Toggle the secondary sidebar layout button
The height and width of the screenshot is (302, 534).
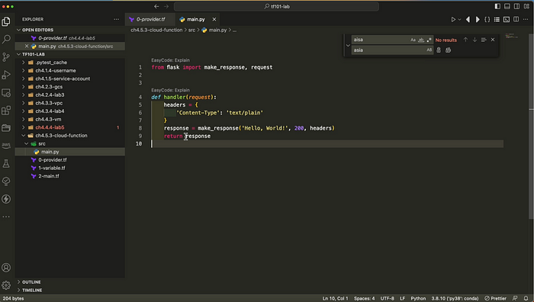[x=516, y=6]
